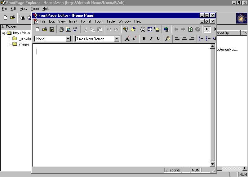The width and height of the screenshot is (248, 177).
Task: Save the page with floppy disk icon
Action: click(52, 29)
